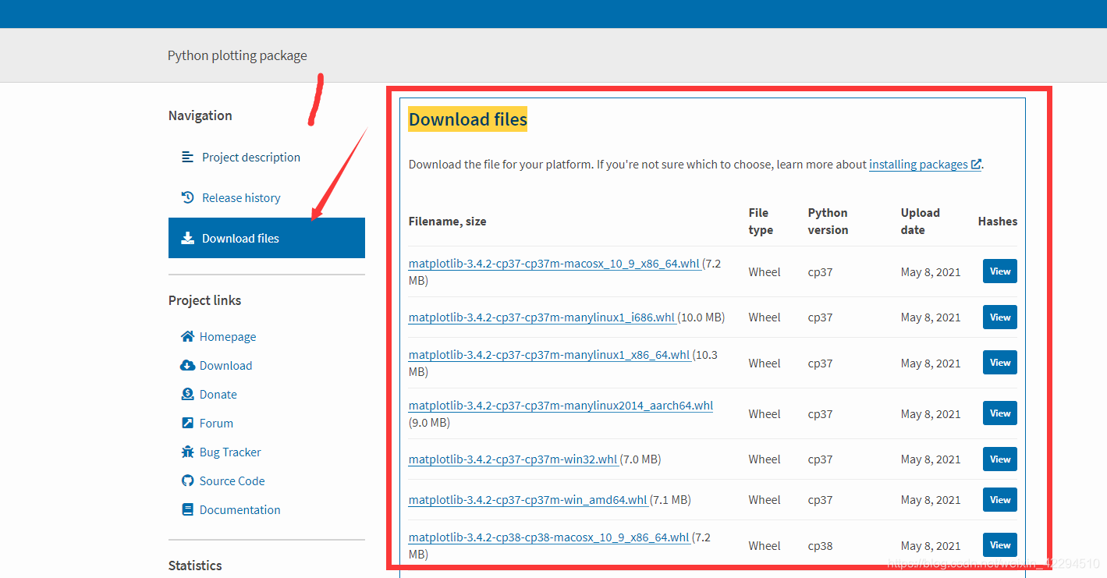1107x578 pixels.
Task: View hashes for cp37 win_amd64 wheel
Action: (x=1000, y=500)
